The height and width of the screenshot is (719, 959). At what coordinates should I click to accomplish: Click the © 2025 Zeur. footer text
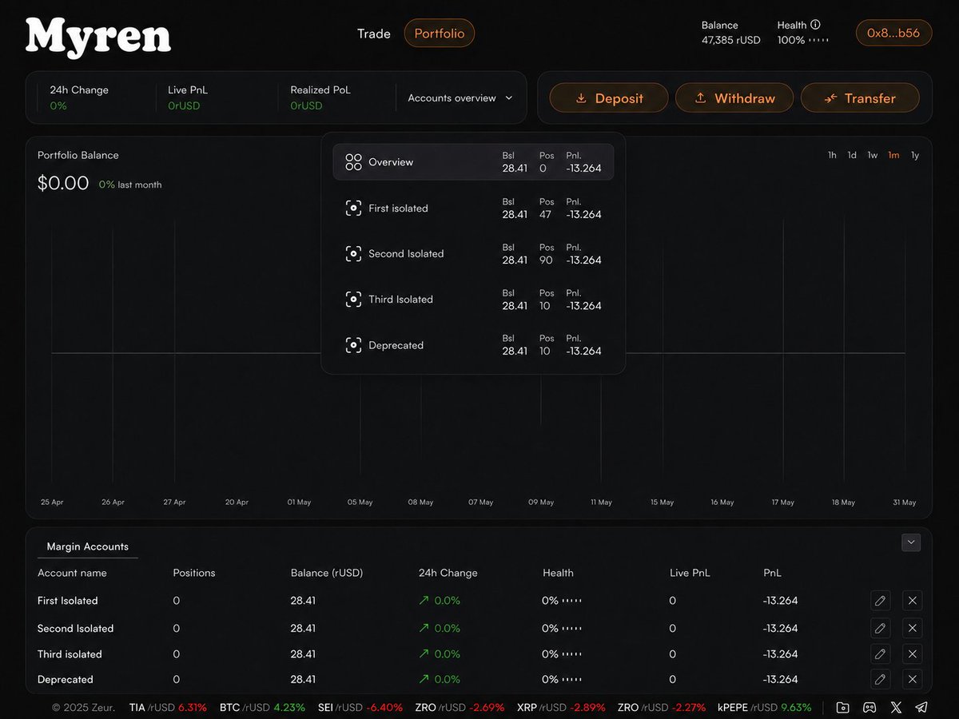(x=84, y=707)
